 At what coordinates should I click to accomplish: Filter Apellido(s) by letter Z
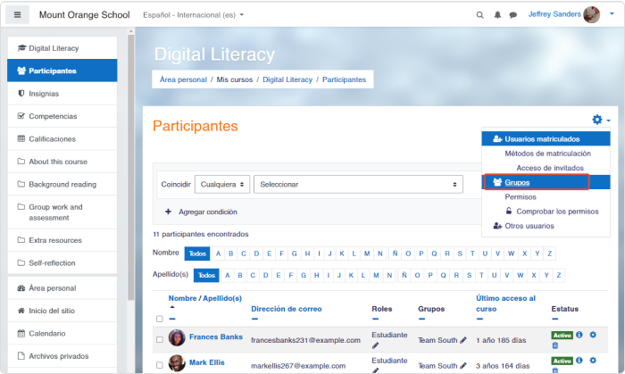(559, 275)
